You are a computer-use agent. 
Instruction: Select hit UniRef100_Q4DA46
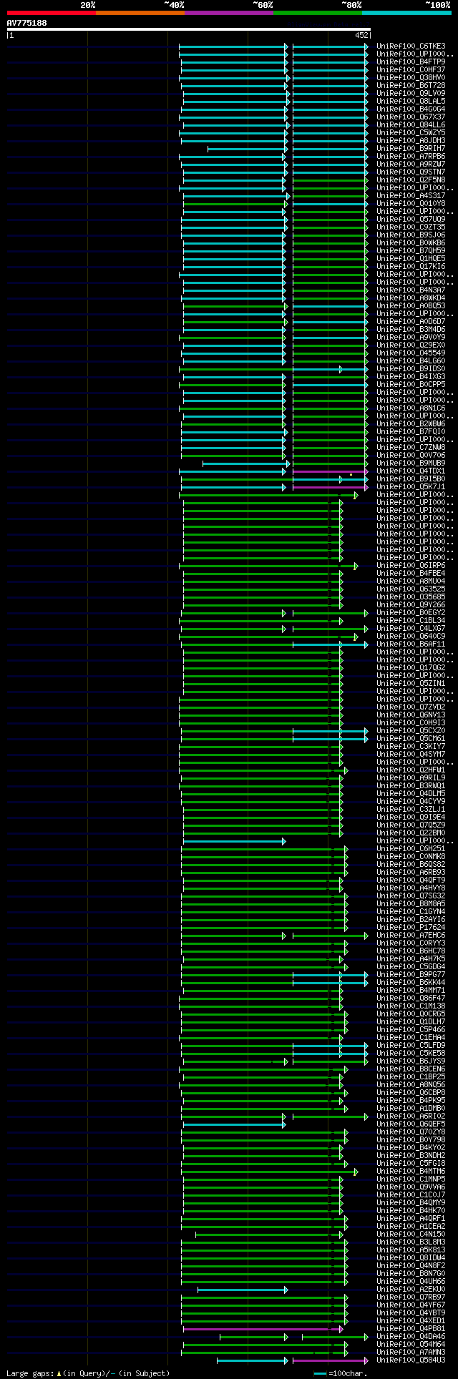tap(411, 1337)
